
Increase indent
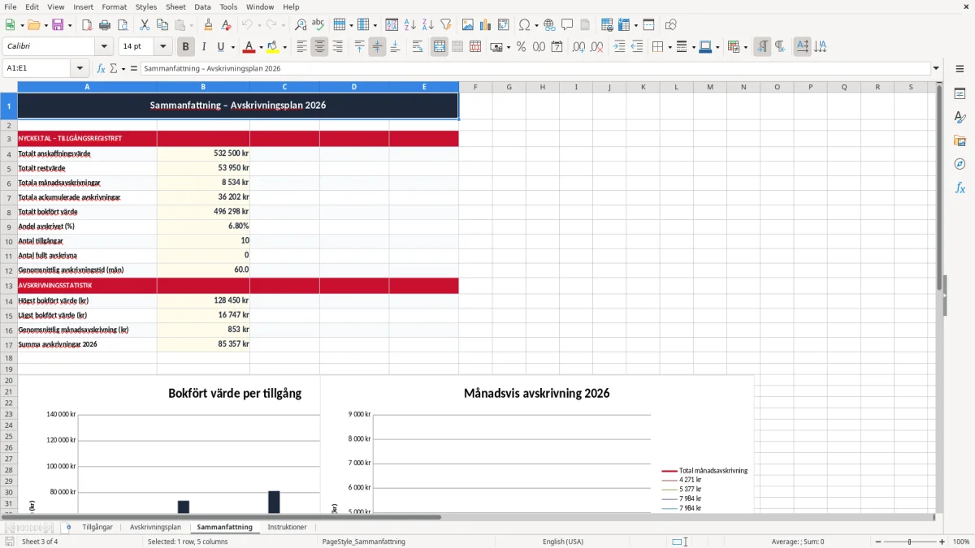click(619, 47)
